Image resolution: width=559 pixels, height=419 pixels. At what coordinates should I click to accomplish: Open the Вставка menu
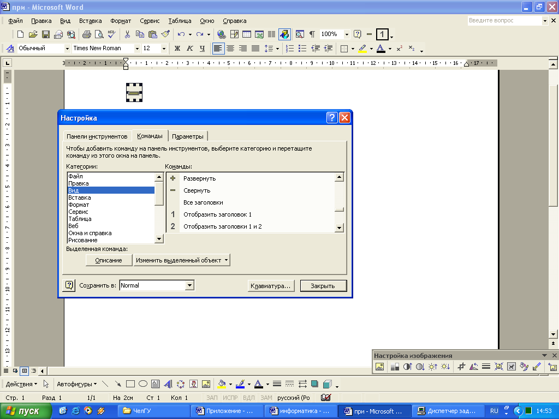[x=90, y=21]
